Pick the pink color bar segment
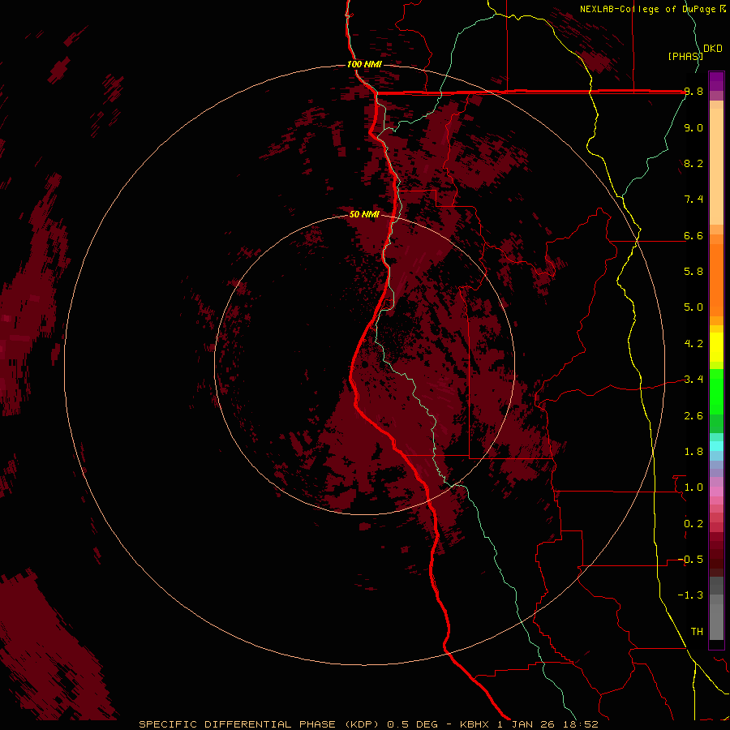 pos(716,492)
